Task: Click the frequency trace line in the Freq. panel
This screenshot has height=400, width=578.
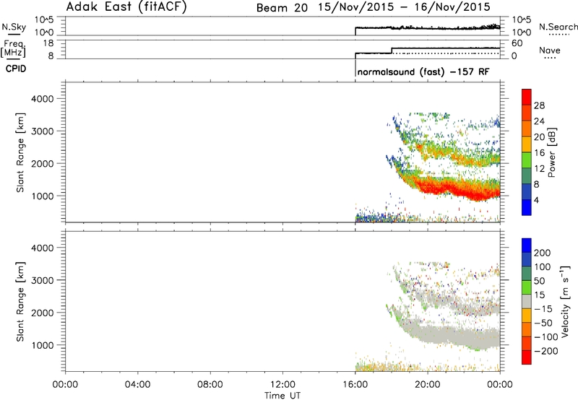Action: tap(446, 48)
